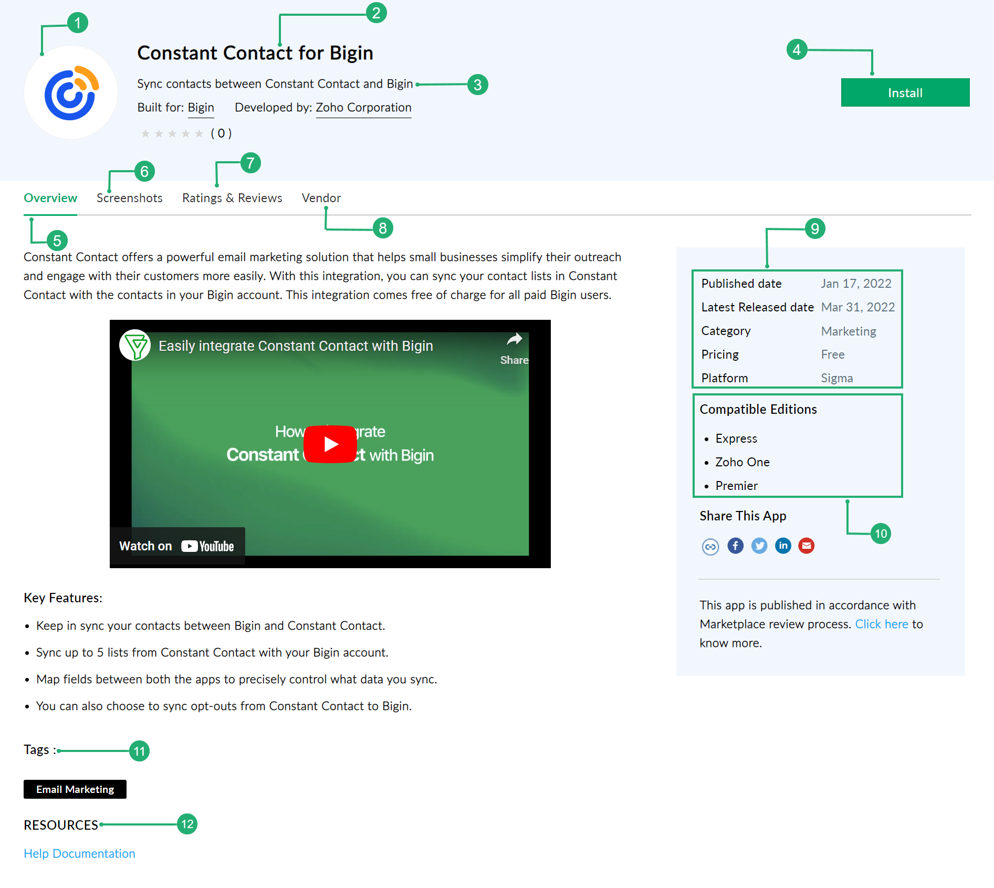Click the 'Zoho One' edition item
This screenshot has height=888, width=994.
point(742,463)
